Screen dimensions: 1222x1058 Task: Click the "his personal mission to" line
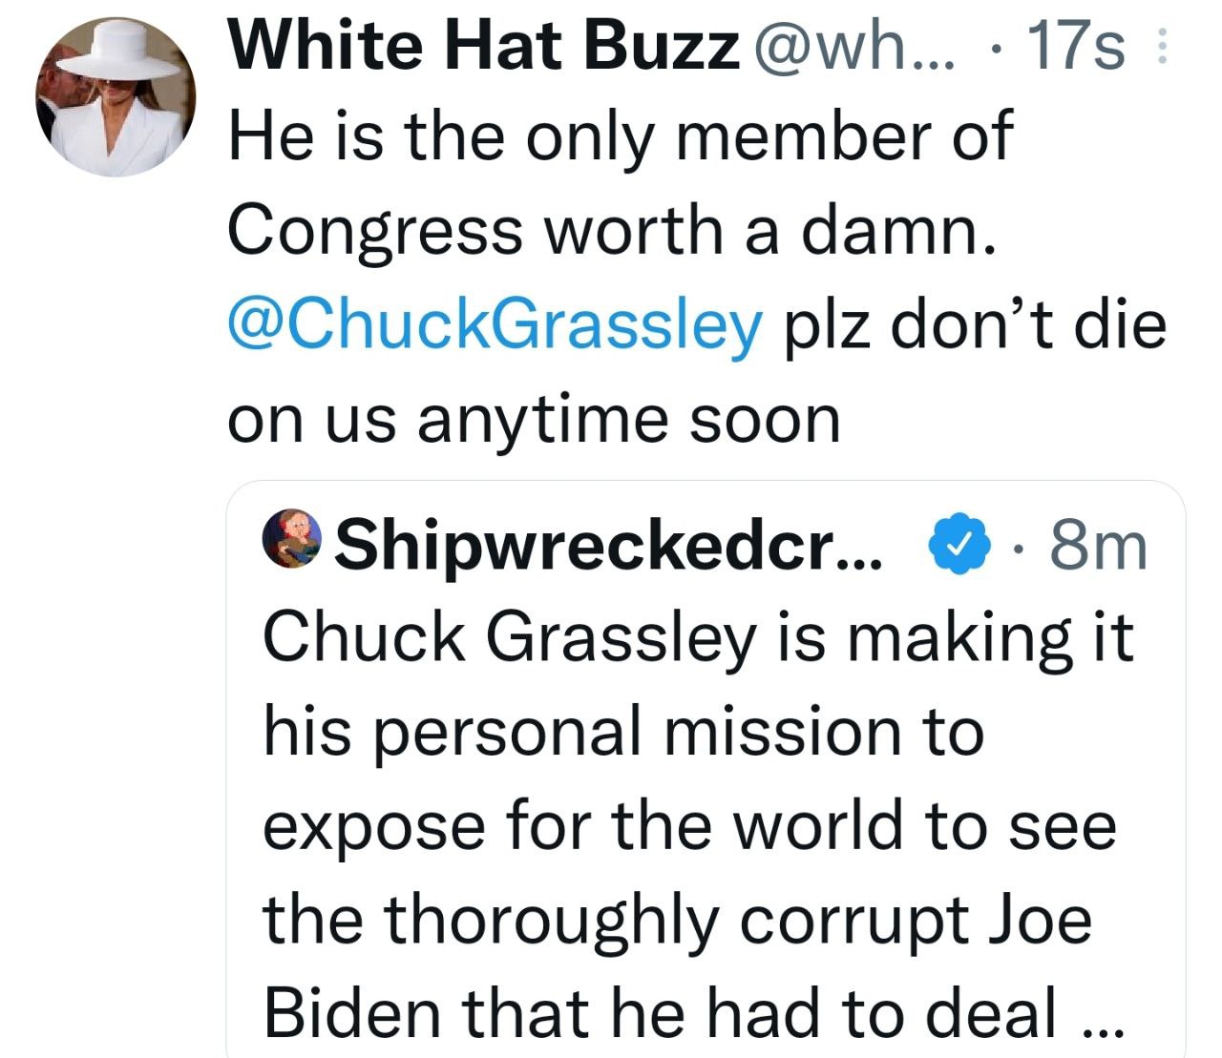tap(622, 731)
